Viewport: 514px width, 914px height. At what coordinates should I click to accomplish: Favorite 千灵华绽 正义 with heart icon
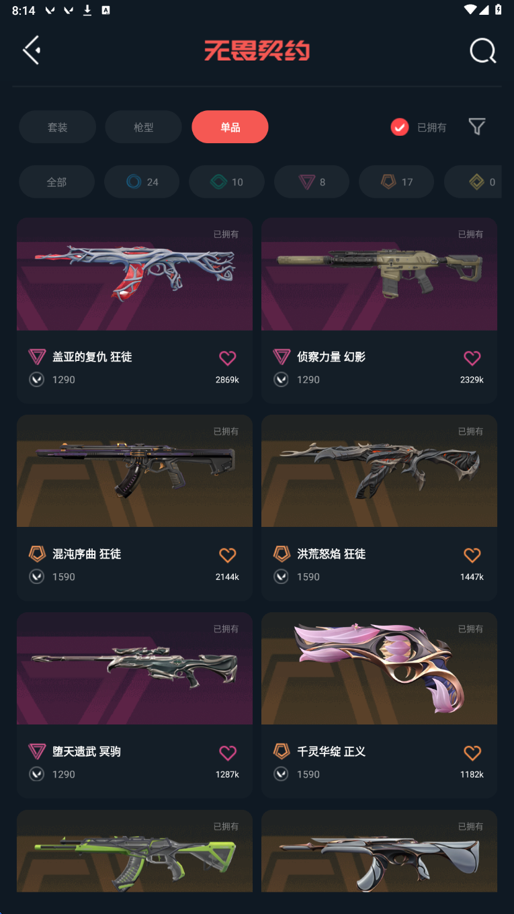[x=472, y=753]
